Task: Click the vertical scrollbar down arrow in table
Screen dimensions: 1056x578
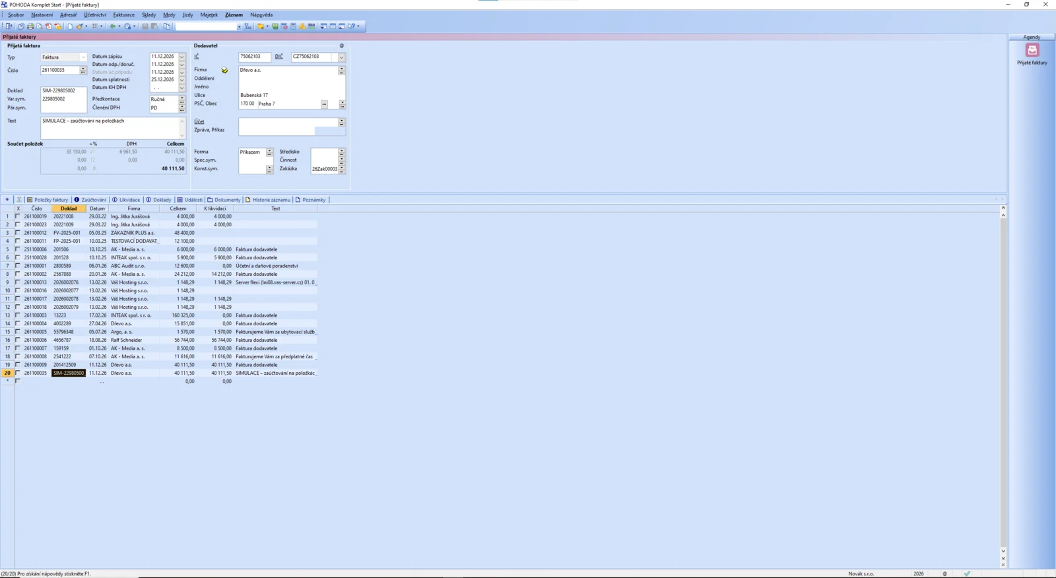Action: (x=1003, y=551)
